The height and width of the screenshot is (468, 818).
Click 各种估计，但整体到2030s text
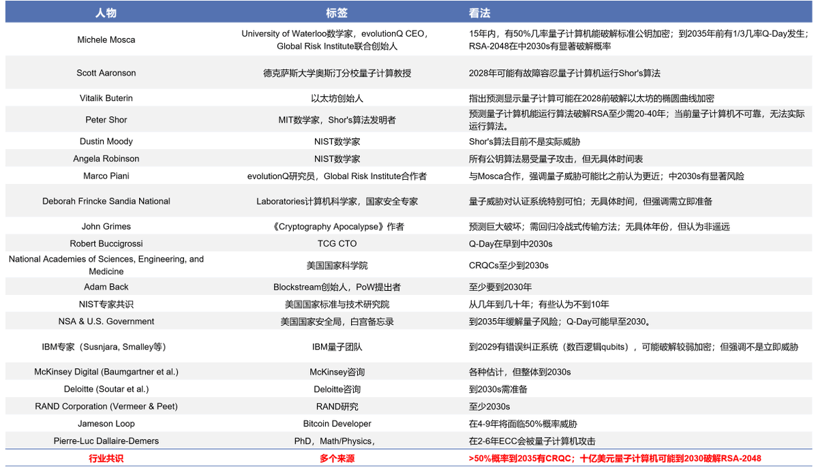tap(519, 372)
